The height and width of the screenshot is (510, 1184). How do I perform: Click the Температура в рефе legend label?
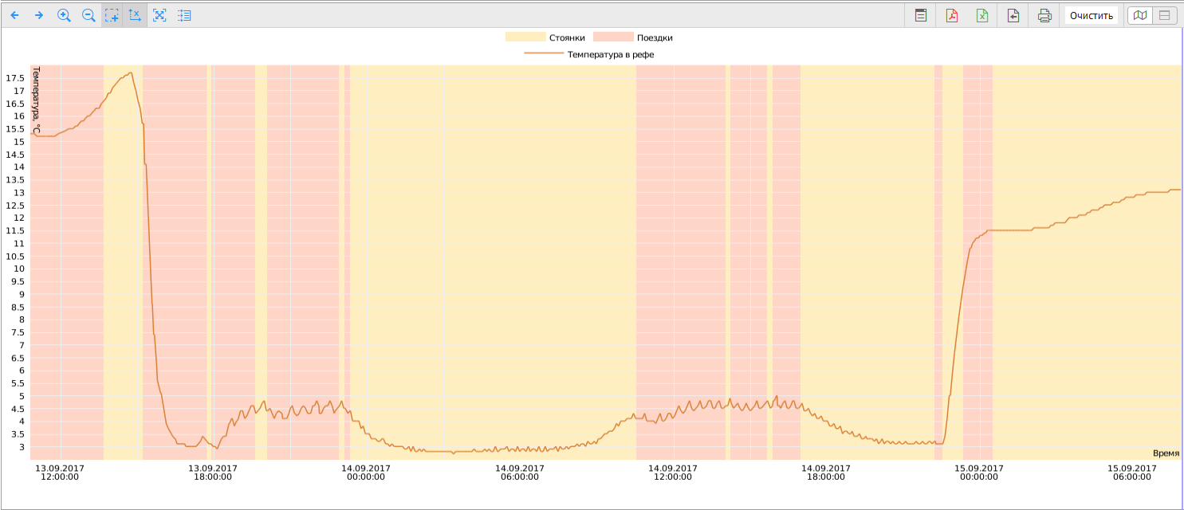click(610, 54)
